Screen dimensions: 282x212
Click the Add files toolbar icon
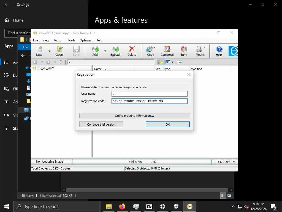(95, 51)
